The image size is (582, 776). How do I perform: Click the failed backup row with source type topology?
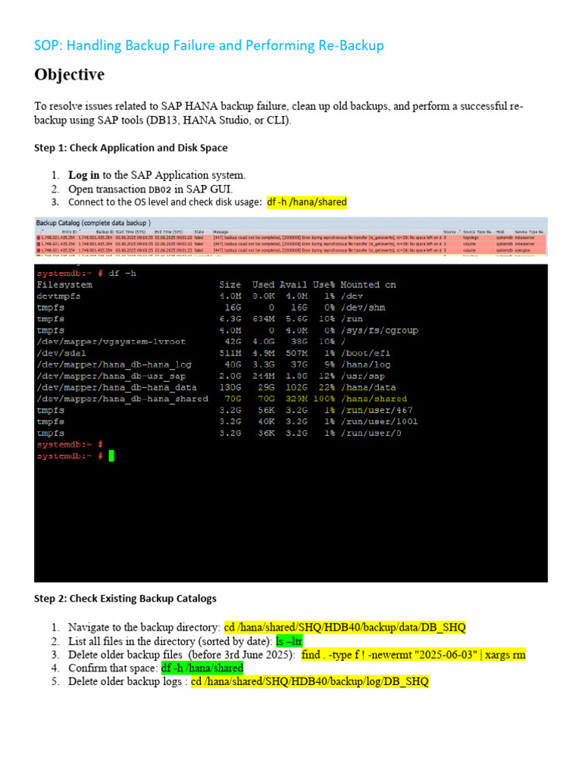[x=290, y=237]
